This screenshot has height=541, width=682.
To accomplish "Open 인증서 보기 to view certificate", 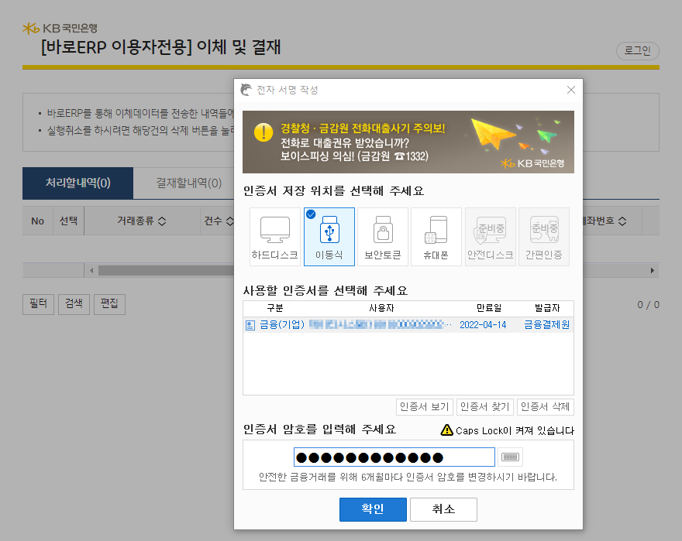I will pos(425,407).
